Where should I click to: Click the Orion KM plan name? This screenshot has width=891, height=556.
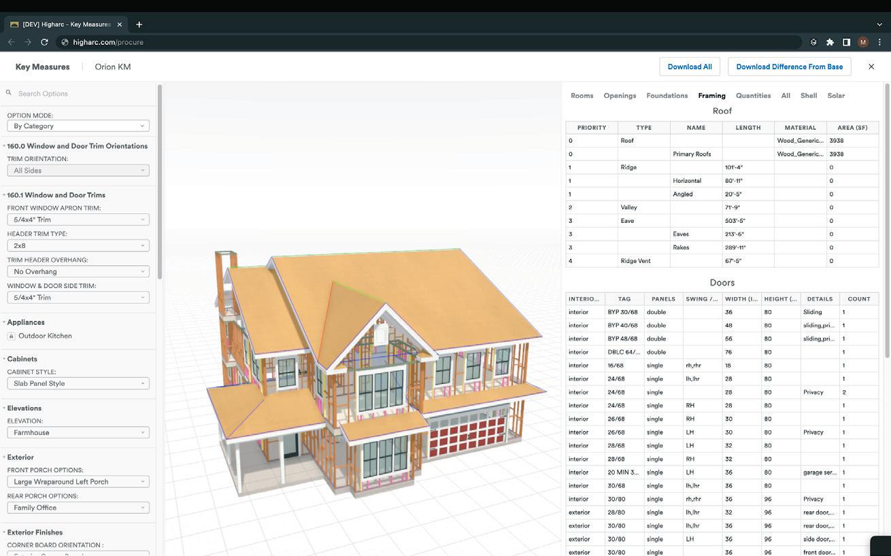coord(113,67)
